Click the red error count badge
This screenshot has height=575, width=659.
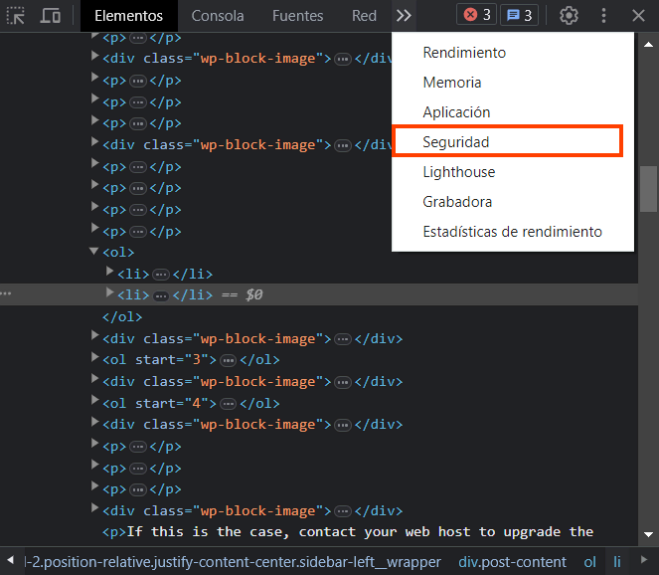(476, 16)
